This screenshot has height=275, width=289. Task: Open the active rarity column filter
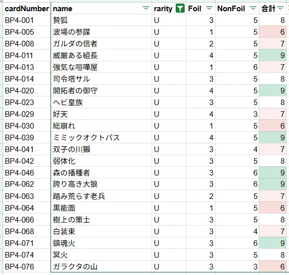(180, 9)
